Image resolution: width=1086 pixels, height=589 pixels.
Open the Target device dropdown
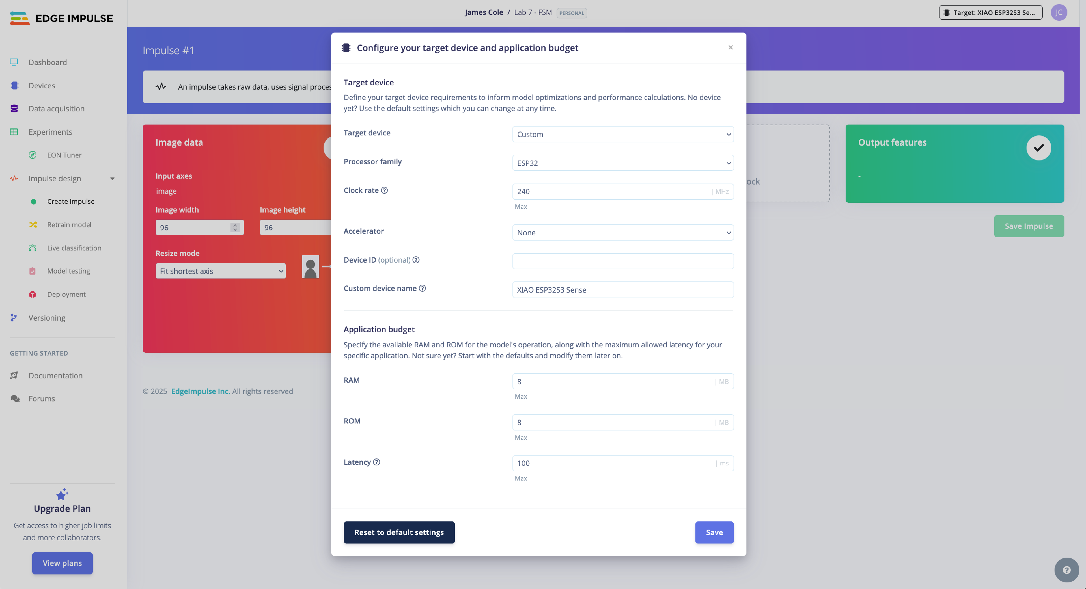click(623, 135)
